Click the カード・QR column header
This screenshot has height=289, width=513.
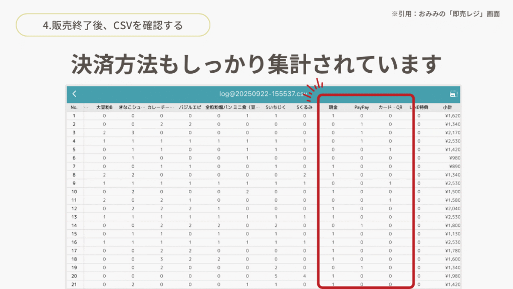390,107
